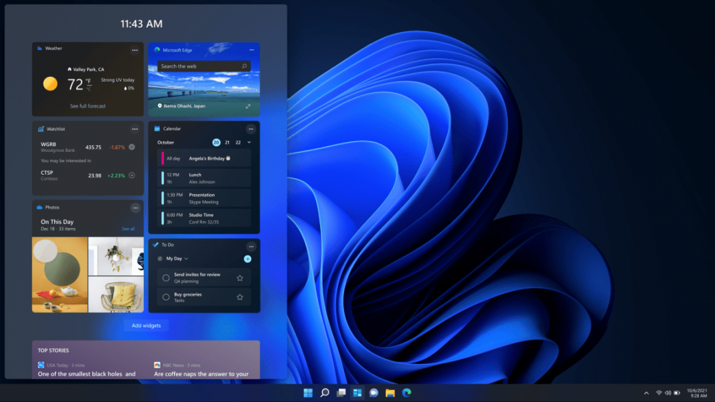The height and width of the screenshot is (402, 715).
Task: Click the search magnifier in the Edge widget
Action: tap(246, 66)
